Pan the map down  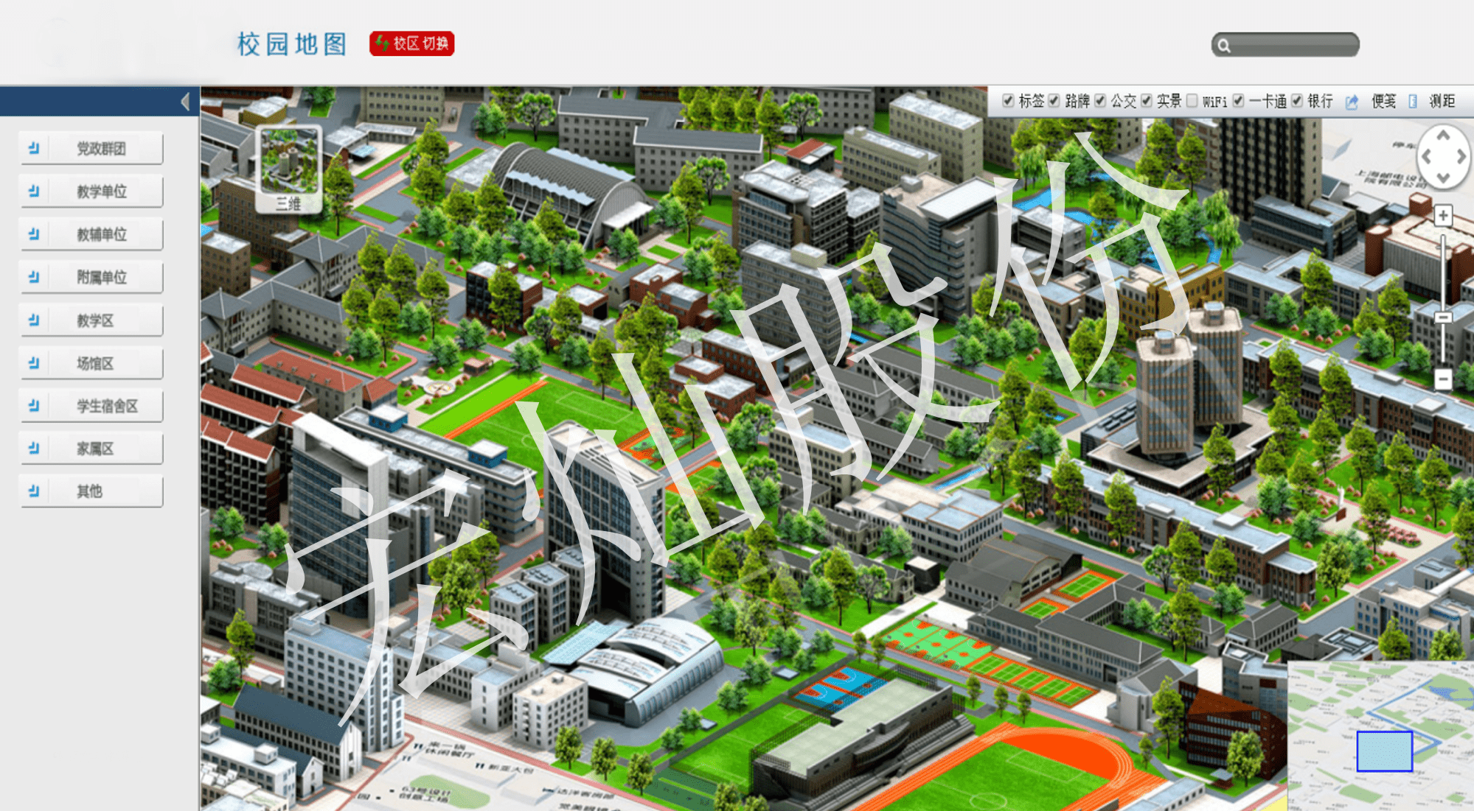click(x=1443, y=178)
